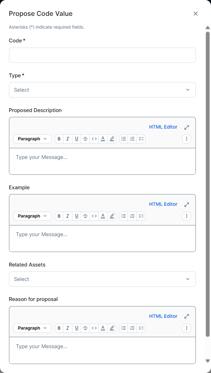211x373 pixels.
Task: Insert inline code in the Example toolbar
Action: pos(94,216)
